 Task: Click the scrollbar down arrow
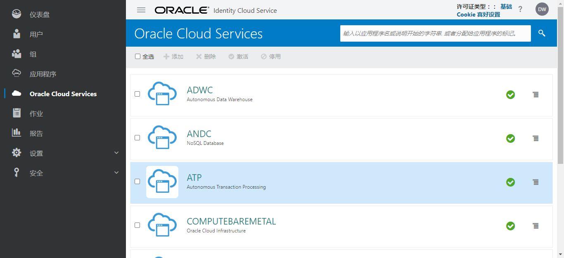(x=561, y=254)
